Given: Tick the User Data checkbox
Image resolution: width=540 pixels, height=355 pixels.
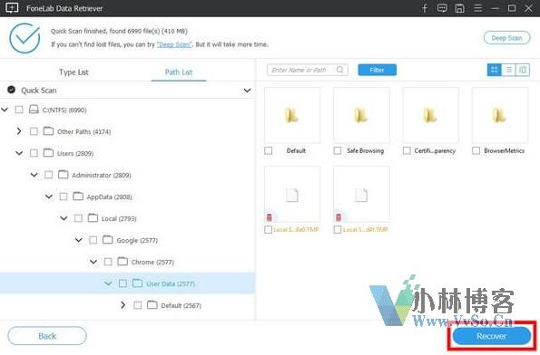Looking at the screenshot, I should pos(123,283).
